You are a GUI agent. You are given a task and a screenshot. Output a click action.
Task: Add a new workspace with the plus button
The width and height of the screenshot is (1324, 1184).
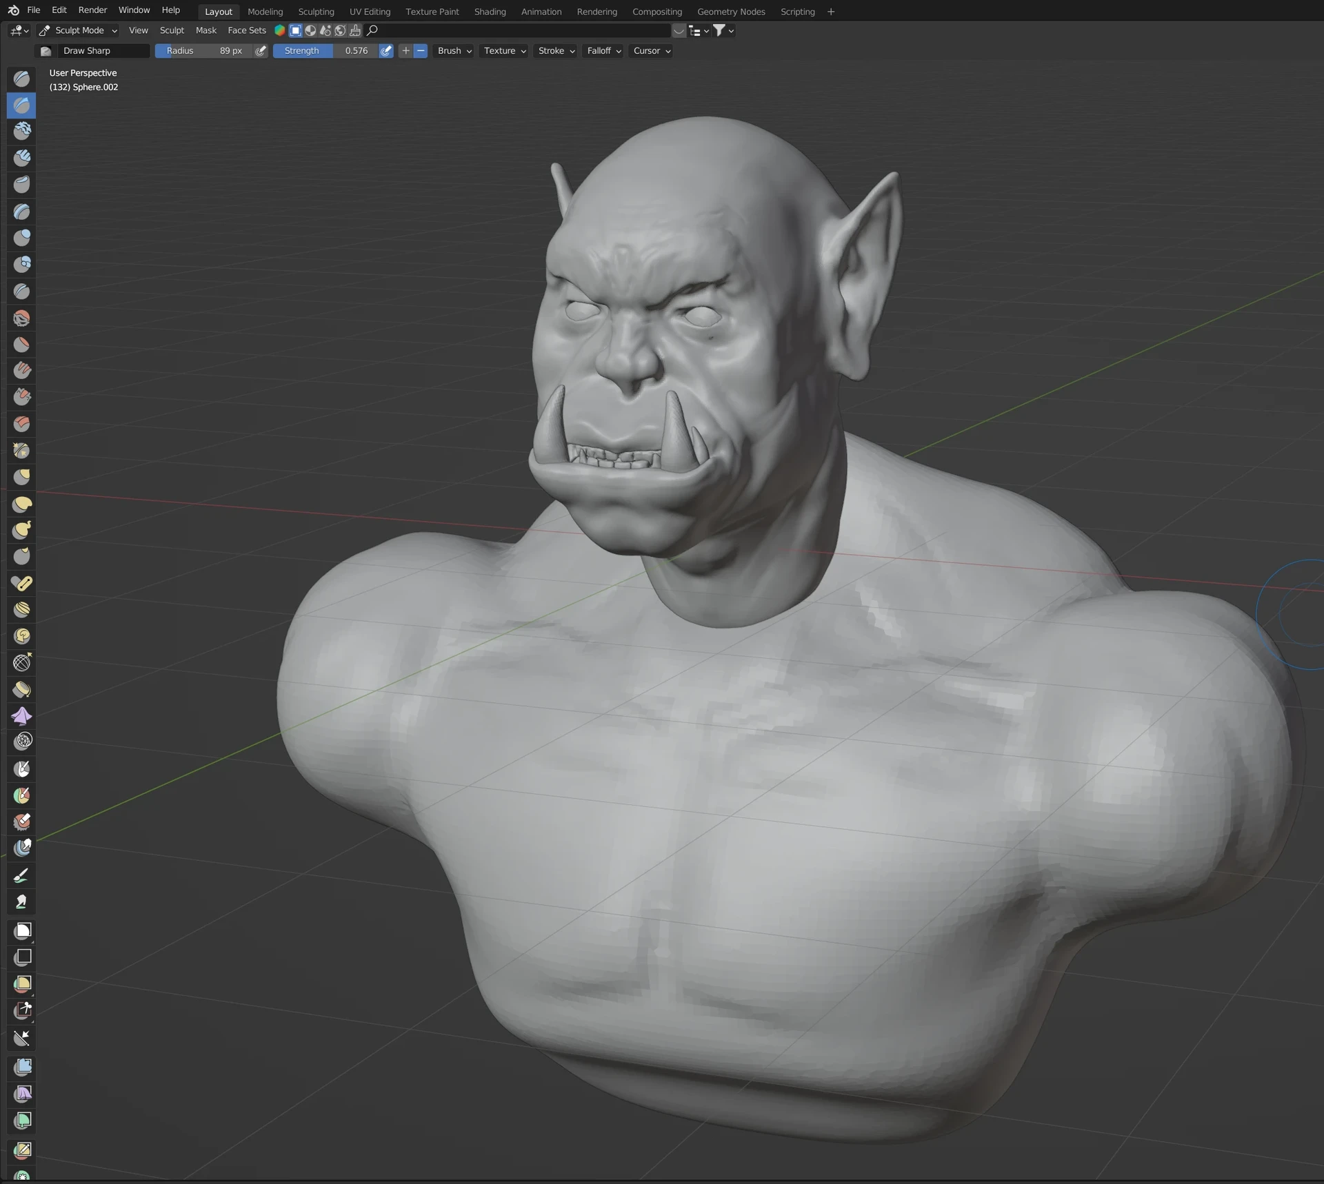(830, 11)
